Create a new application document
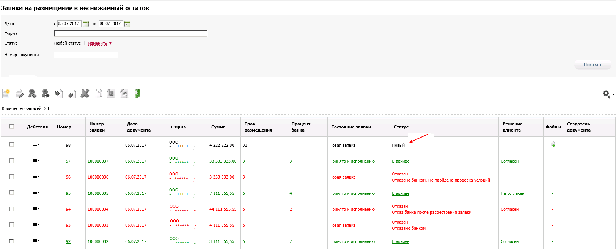Viewport: 616px width, 249px height. pyautogui.click(x=6, y=93)
